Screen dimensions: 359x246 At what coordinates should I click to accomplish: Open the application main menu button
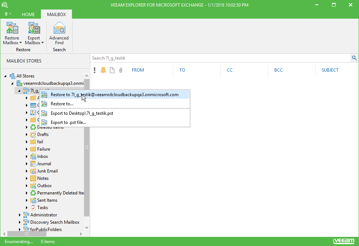point(8,14)
